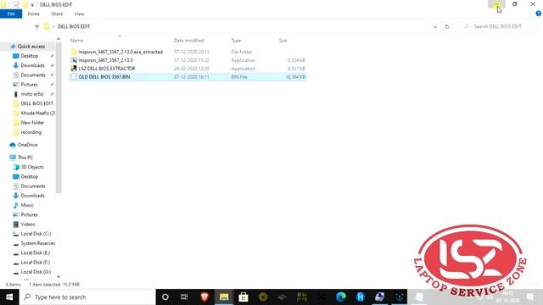This screenshot has height=305, width=543.
Task: Open the Windows Start menu
Action: [x=9, y=297]
